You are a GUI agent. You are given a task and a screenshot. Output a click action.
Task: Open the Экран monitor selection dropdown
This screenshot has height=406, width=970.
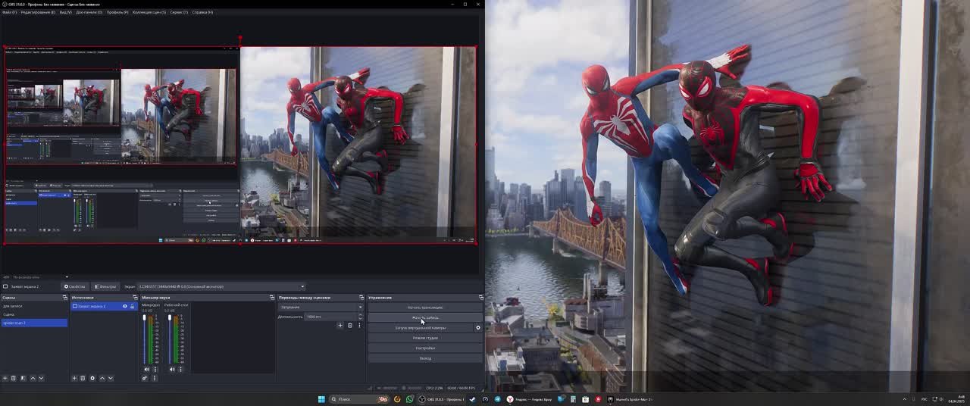tap(221, 286)
